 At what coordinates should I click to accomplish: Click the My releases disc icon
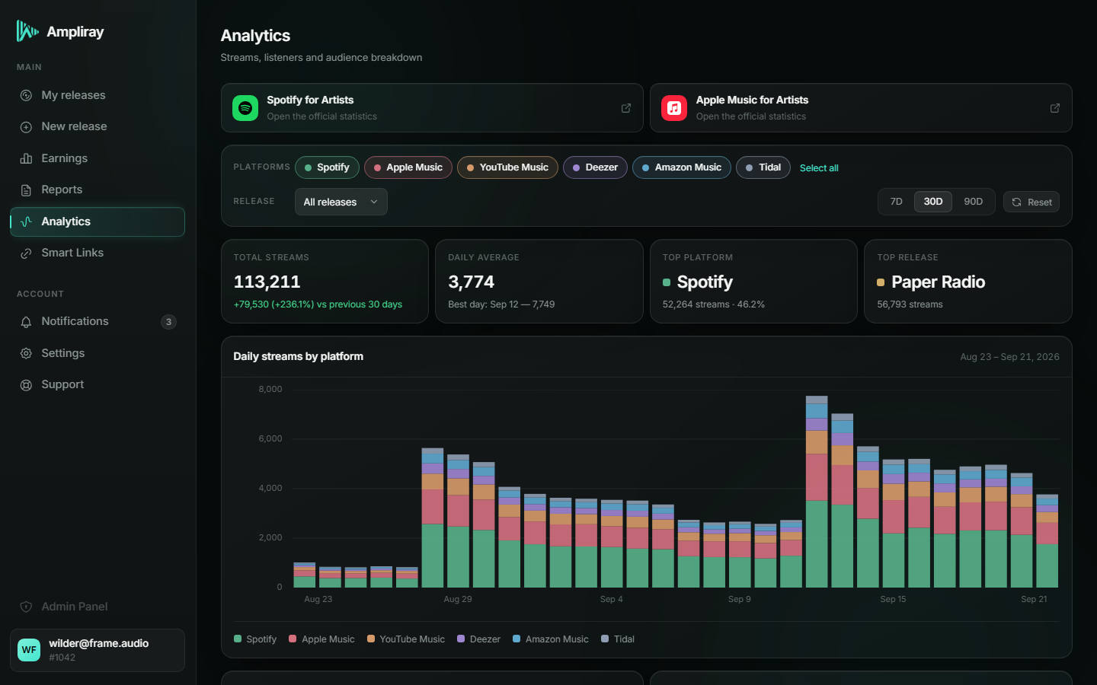tap(26, 95)
